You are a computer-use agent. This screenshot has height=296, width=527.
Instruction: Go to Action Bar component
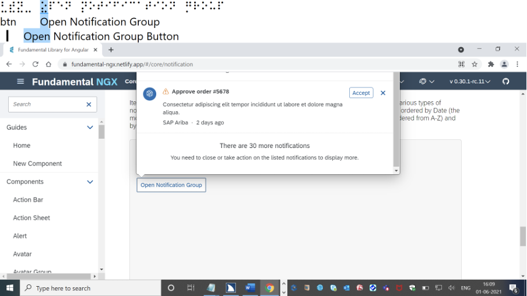pyautogui.click(x=28, y=200)
